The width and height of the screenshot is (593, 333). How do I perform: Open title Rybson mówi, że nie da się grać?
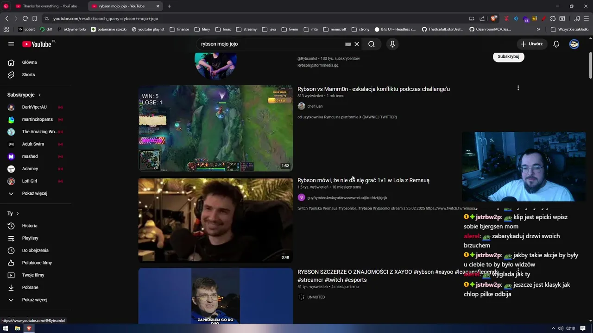tap(363, 180)
